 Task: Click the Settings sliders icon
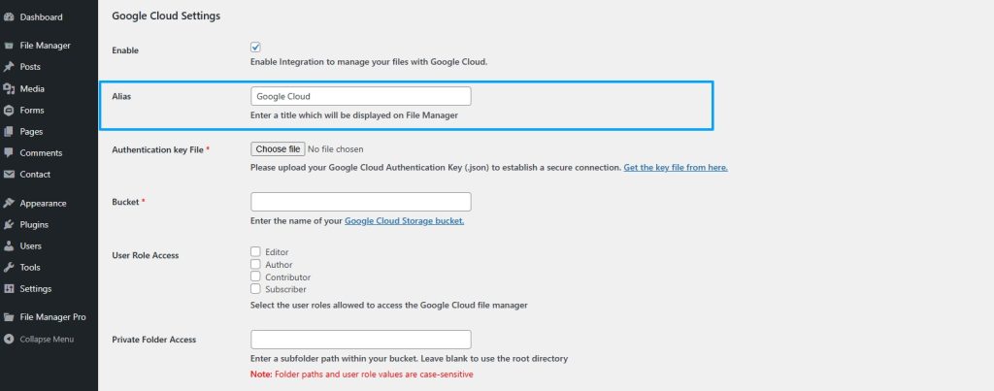[x=9, y=289]
